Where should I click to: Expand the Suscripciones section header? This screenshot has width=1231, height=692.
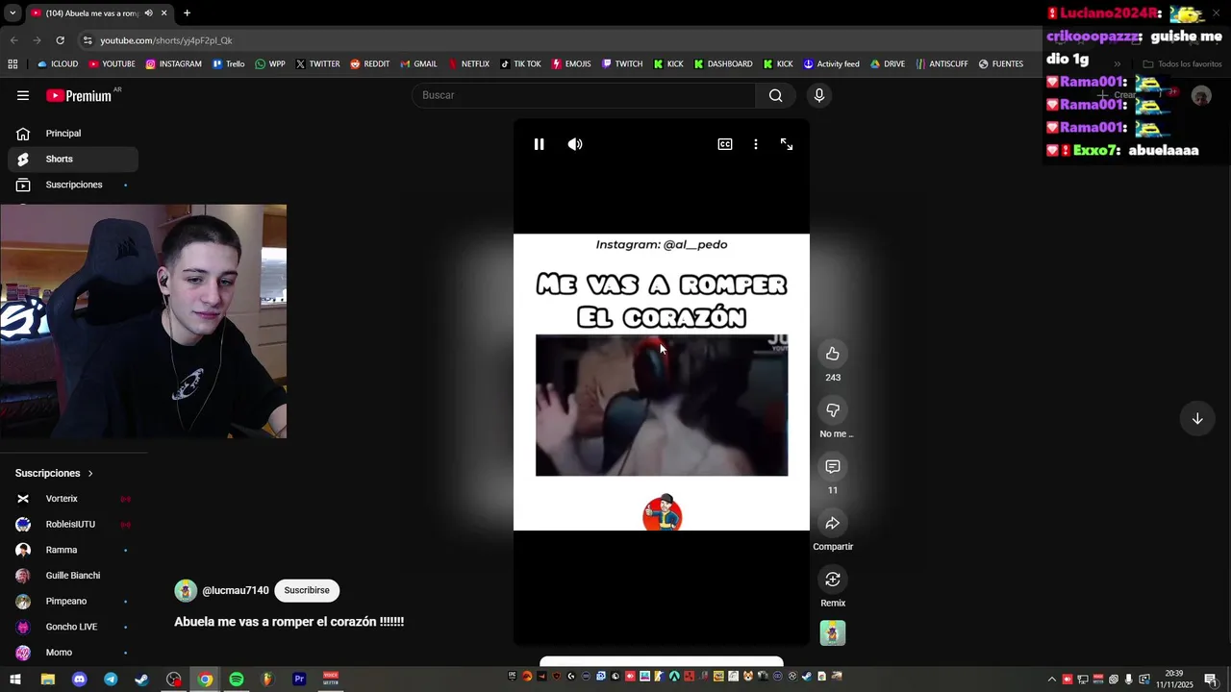point(55,473)
